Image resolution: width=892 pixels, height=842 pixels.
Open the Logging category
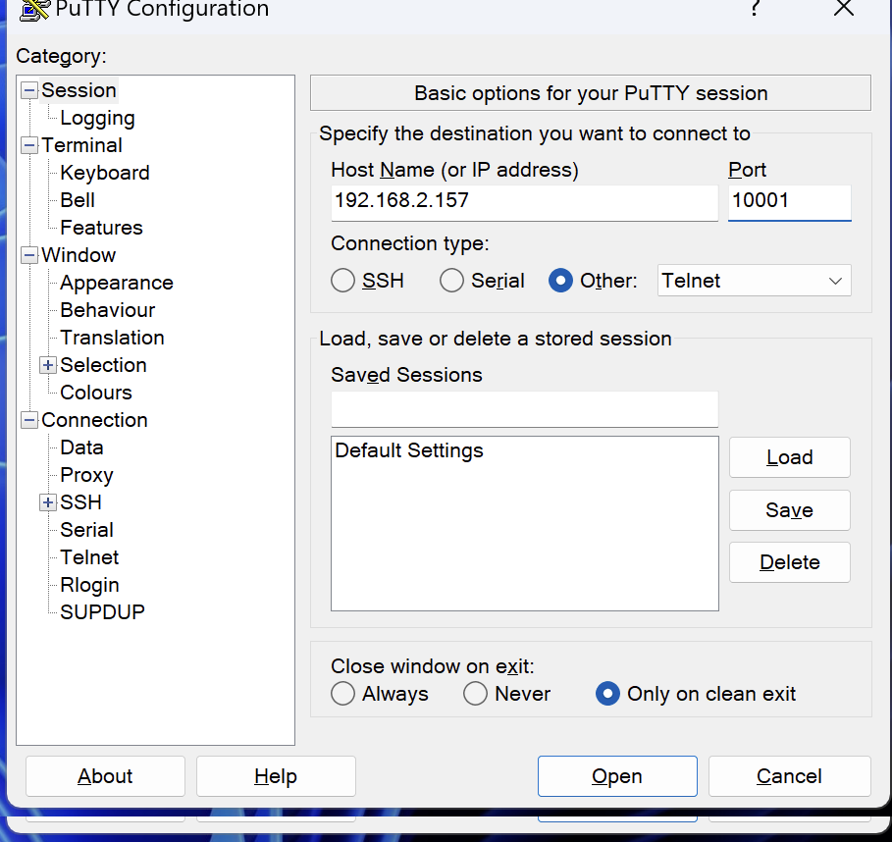97,118
